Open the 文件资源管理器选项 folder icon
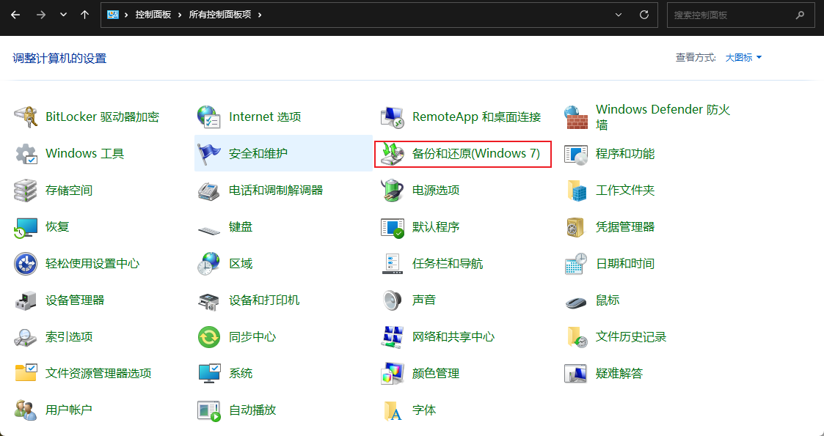824x436 pixels. (x=26, y=373)
